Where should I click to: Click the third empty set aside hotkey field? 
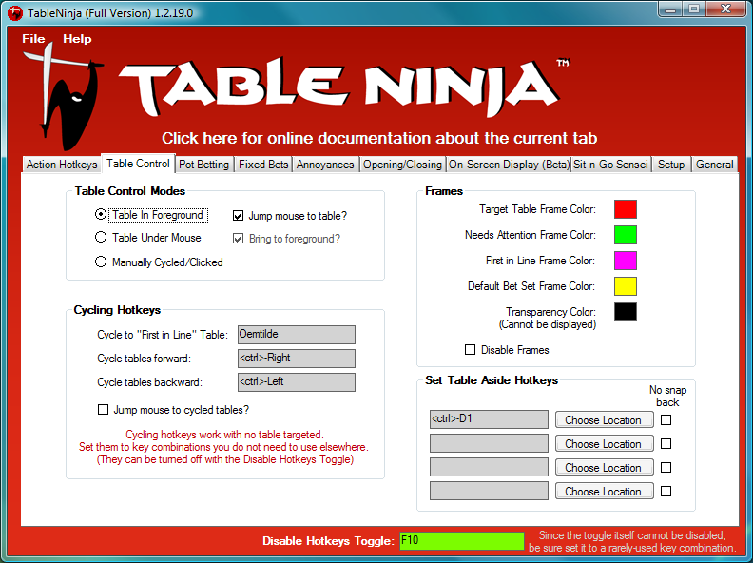(489, 466)
